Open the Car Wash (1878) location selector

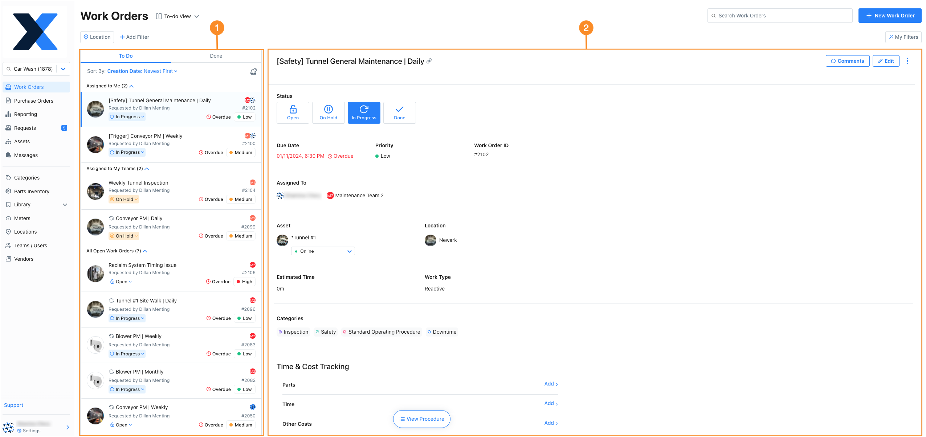click(x=36, y=69)
